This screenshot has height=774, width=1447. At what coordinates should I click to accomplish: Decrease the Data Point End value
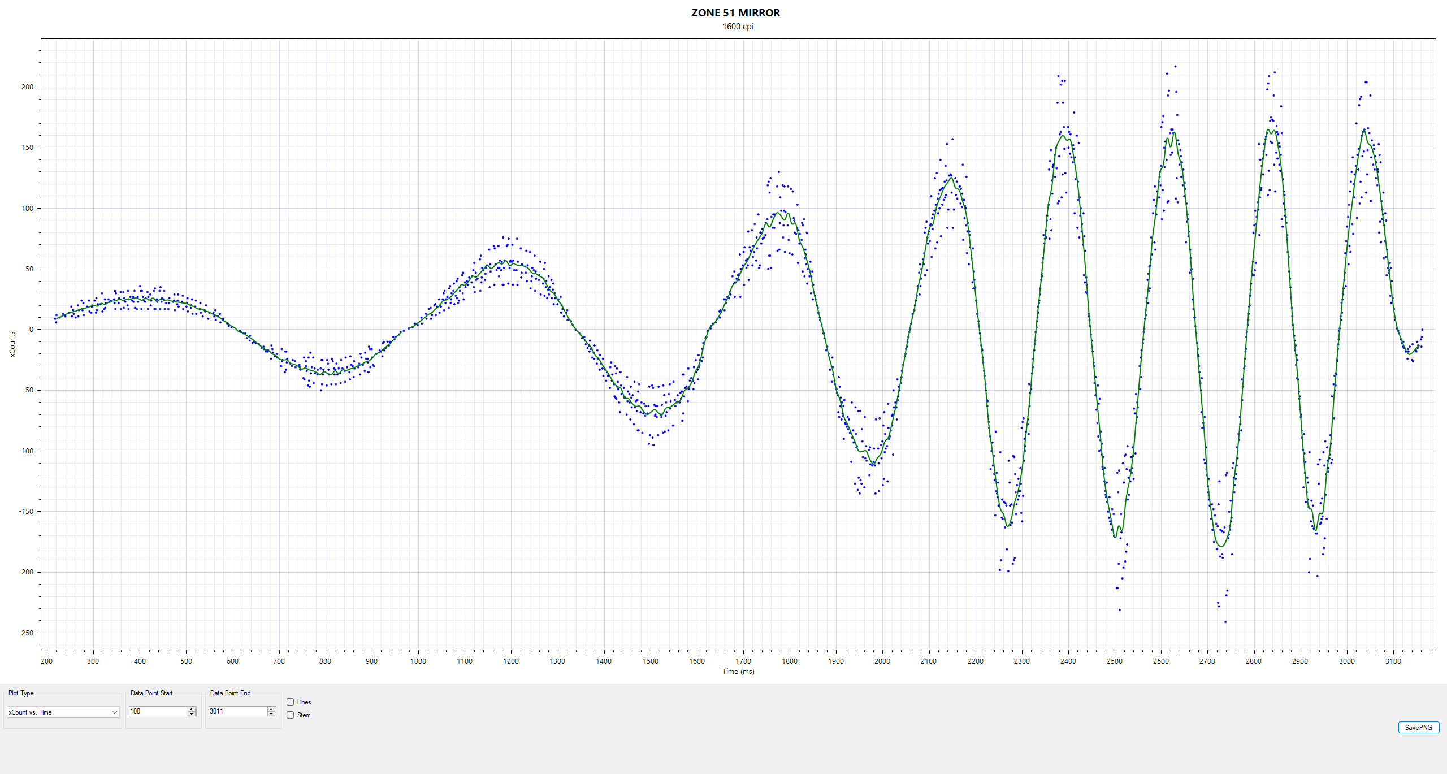coord(271,714)
